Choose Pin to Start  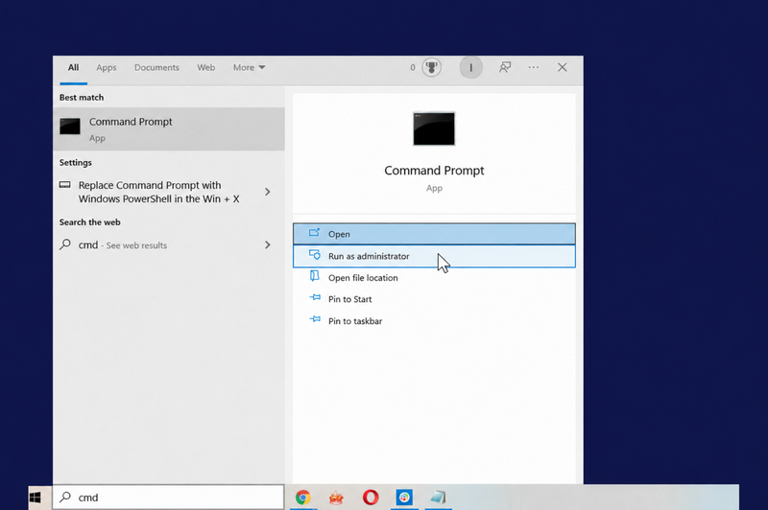pos(435,299)
